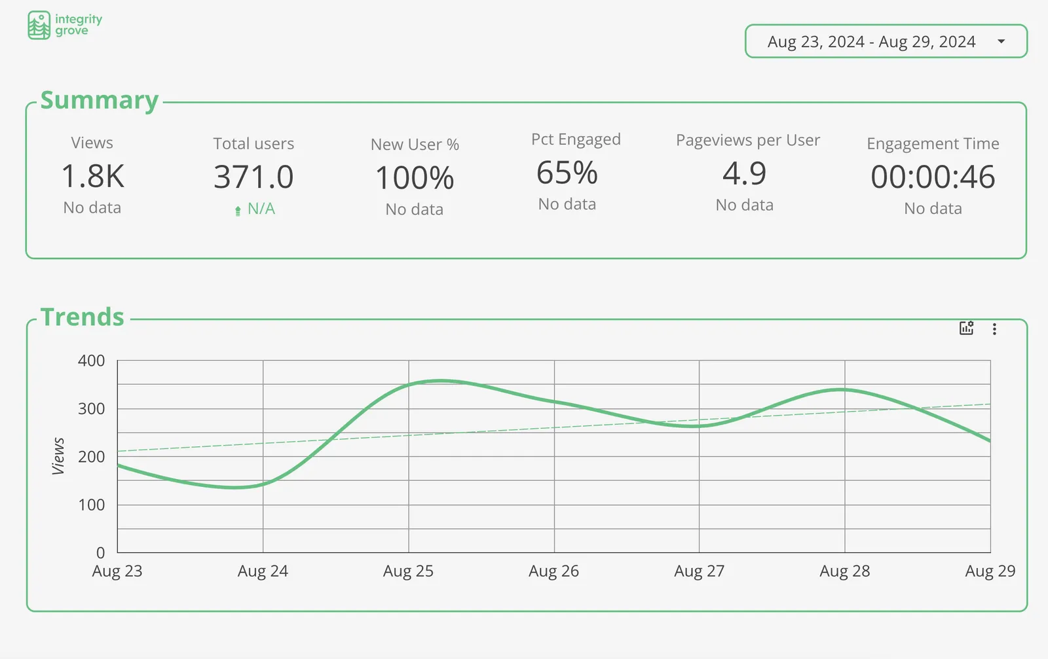Select the Pageviews per User value 4.9
Viewport: 1048px width, 659px height.
745,174
